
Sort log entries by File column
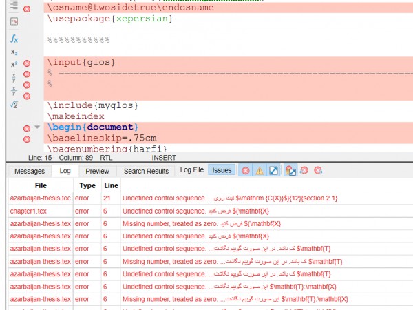[41, 185]
